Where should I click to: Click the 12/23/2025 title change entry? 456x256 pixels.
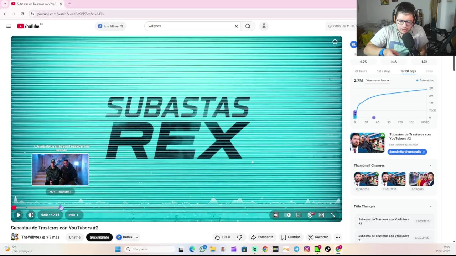click(394, 221)
